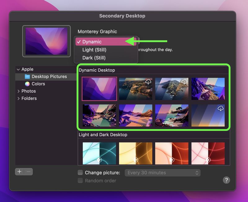Select the Monterey Graphic wallpaper thumbnail
Image resolution: width=248 pixels, height=202 pixels.
coord(99,89)
